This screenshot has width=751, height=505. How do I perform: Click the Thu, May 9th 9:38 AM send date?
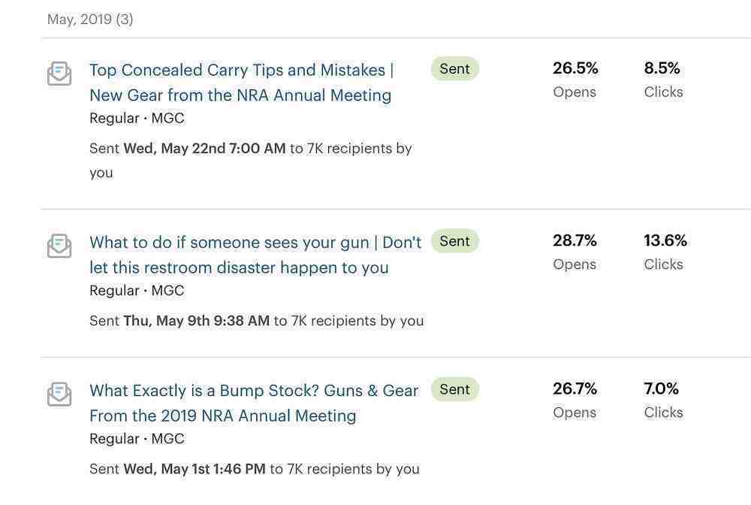pos(196,321)
